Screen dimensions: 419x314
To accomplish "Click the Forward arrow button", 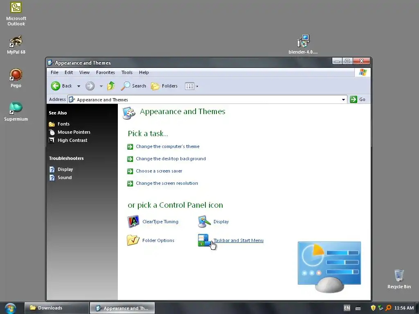I will click(x=90, y=86).
